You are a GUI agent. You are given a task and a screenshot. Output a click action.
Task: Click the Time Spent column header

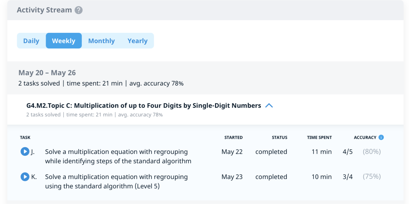(x=319, y=137)
